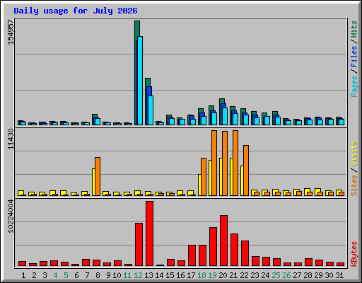Select the day 3 label on the x-axis

45,275
